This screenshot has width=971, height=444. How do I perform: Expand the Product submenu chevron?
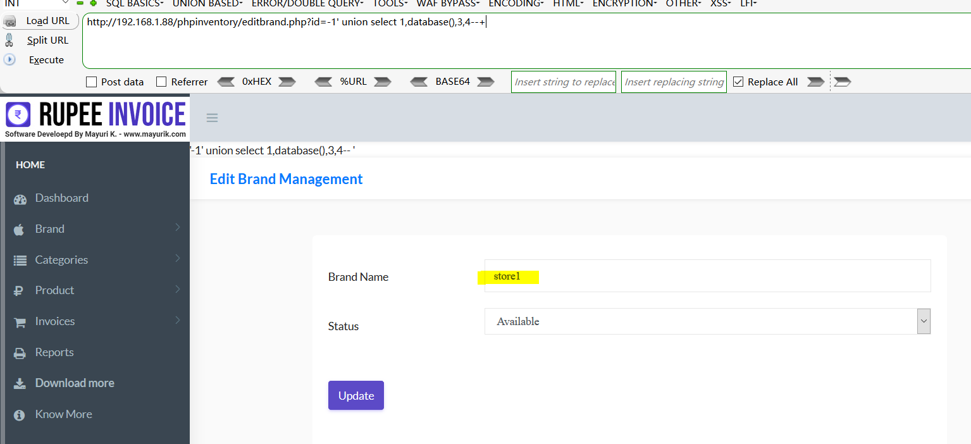coord(178,289)
